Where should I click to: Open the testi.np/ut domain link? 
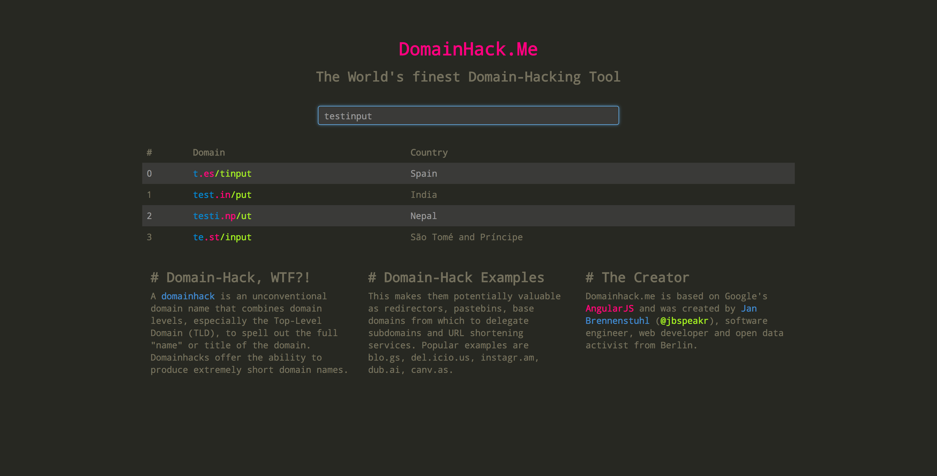(x=222, y=216)
